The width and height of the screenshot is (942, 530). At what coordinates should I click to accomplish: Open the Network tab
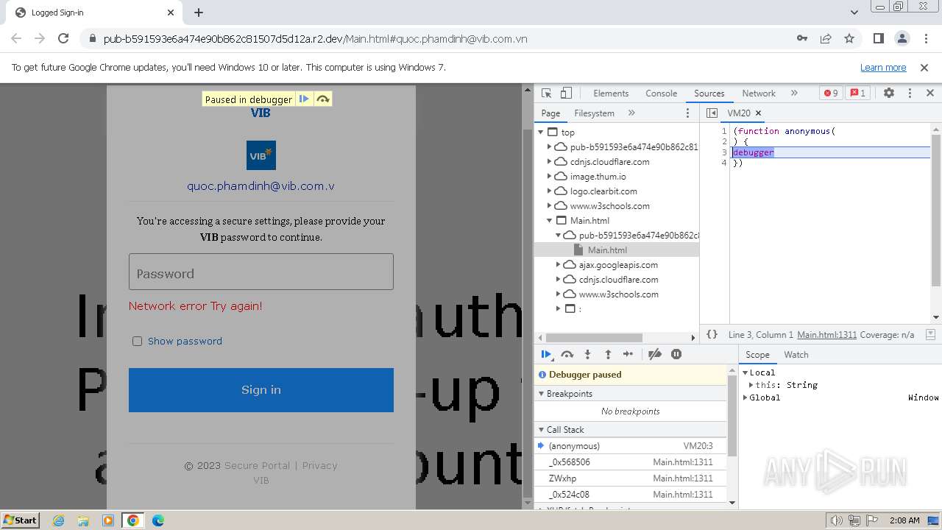coord(759,93)
